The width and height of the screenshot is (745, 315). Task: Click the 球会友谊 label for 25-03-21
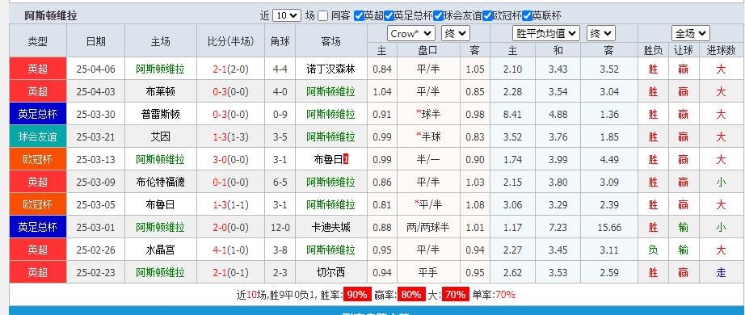[37, 136]
